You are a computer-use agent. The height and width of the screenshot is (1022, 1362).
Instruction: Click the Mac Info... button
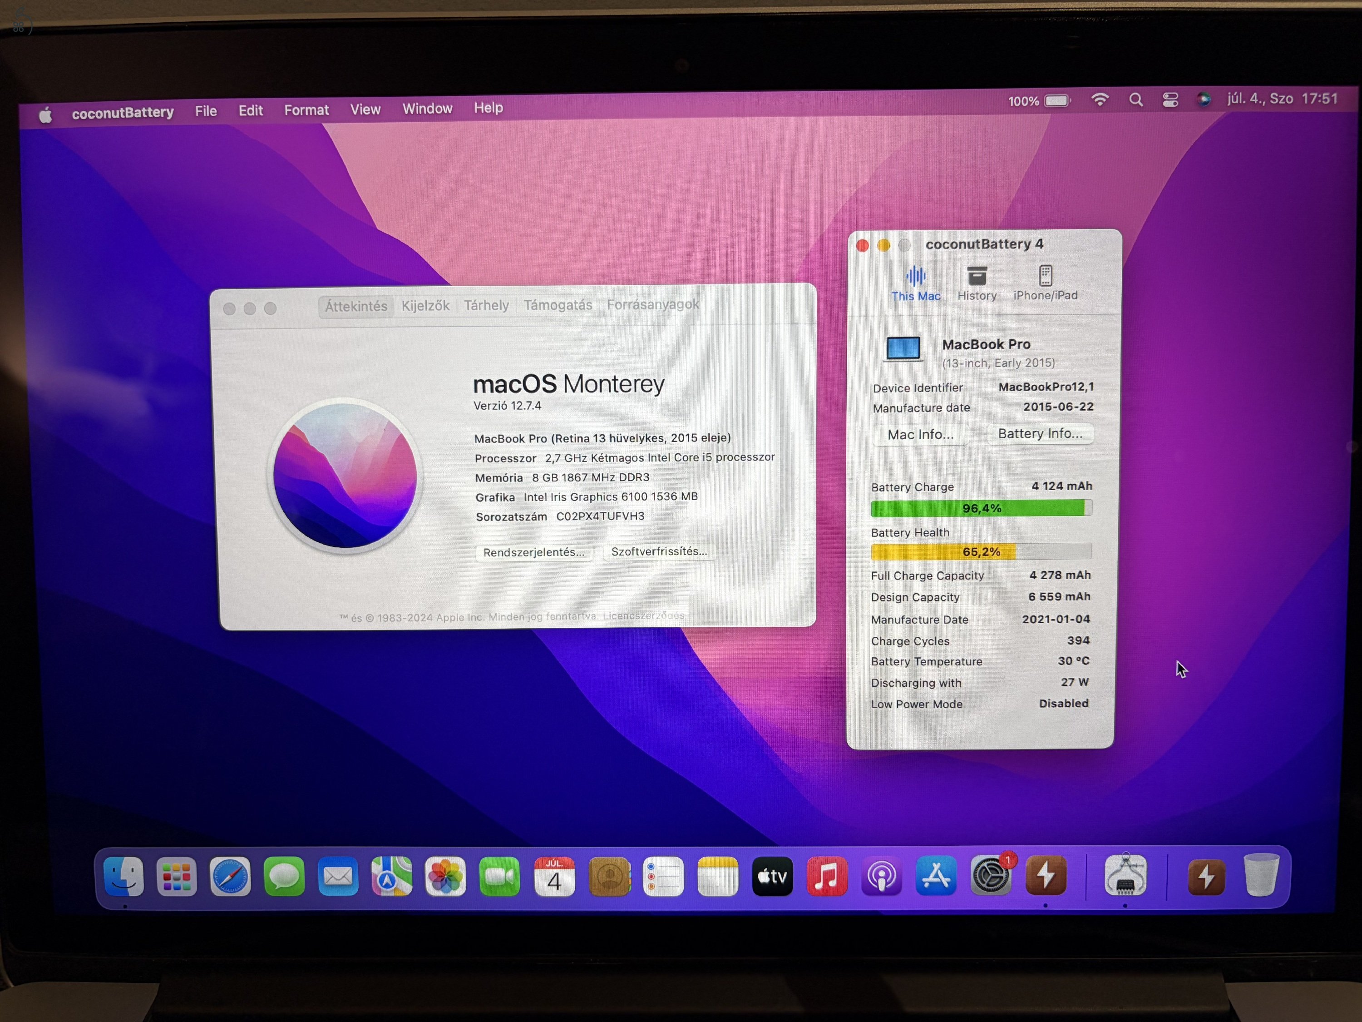[x=921, y=434]
